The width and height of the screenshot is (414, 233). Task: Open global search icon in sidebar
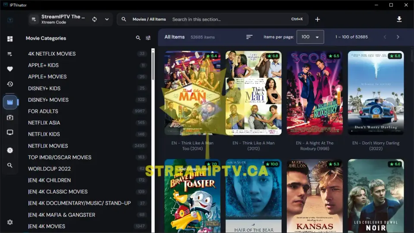click(10, 165)
